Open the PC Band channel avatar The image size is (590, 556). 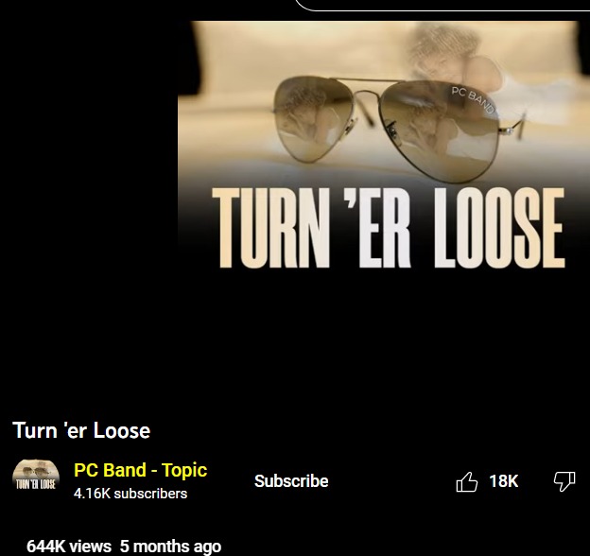click(36, 477)
